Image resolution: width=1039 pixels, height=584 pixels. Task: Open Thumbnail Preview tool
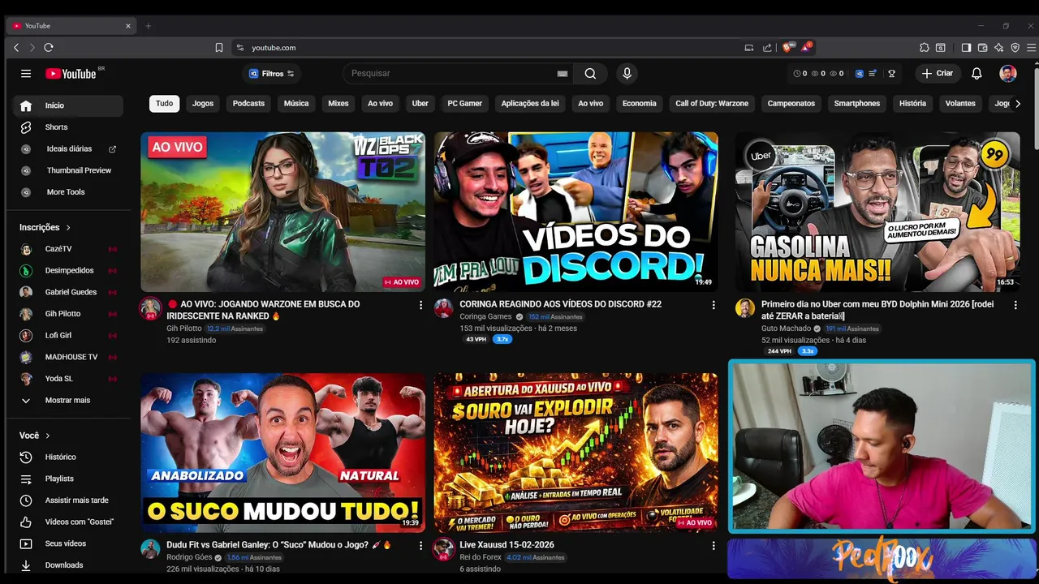[x=68, y=170]
